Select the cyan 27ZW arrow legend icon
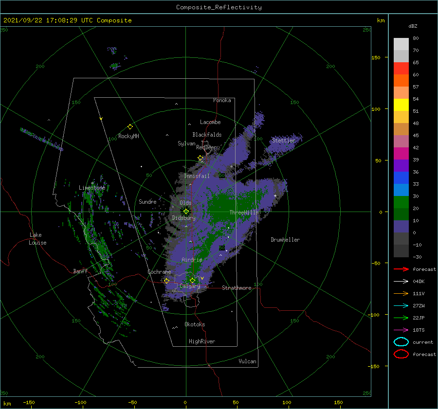The image size is (438, 409). [x=401, y=306]
